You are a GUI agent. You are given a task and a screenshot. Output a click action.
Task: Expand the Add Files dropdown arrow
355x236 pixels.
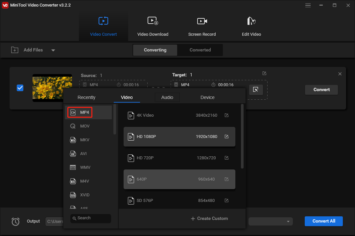[x=53, y=50]
